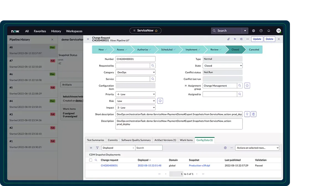This screenshot has height=186, width=332.
Task: Click the attachment paperclip icon
Action: click(229, 39)
